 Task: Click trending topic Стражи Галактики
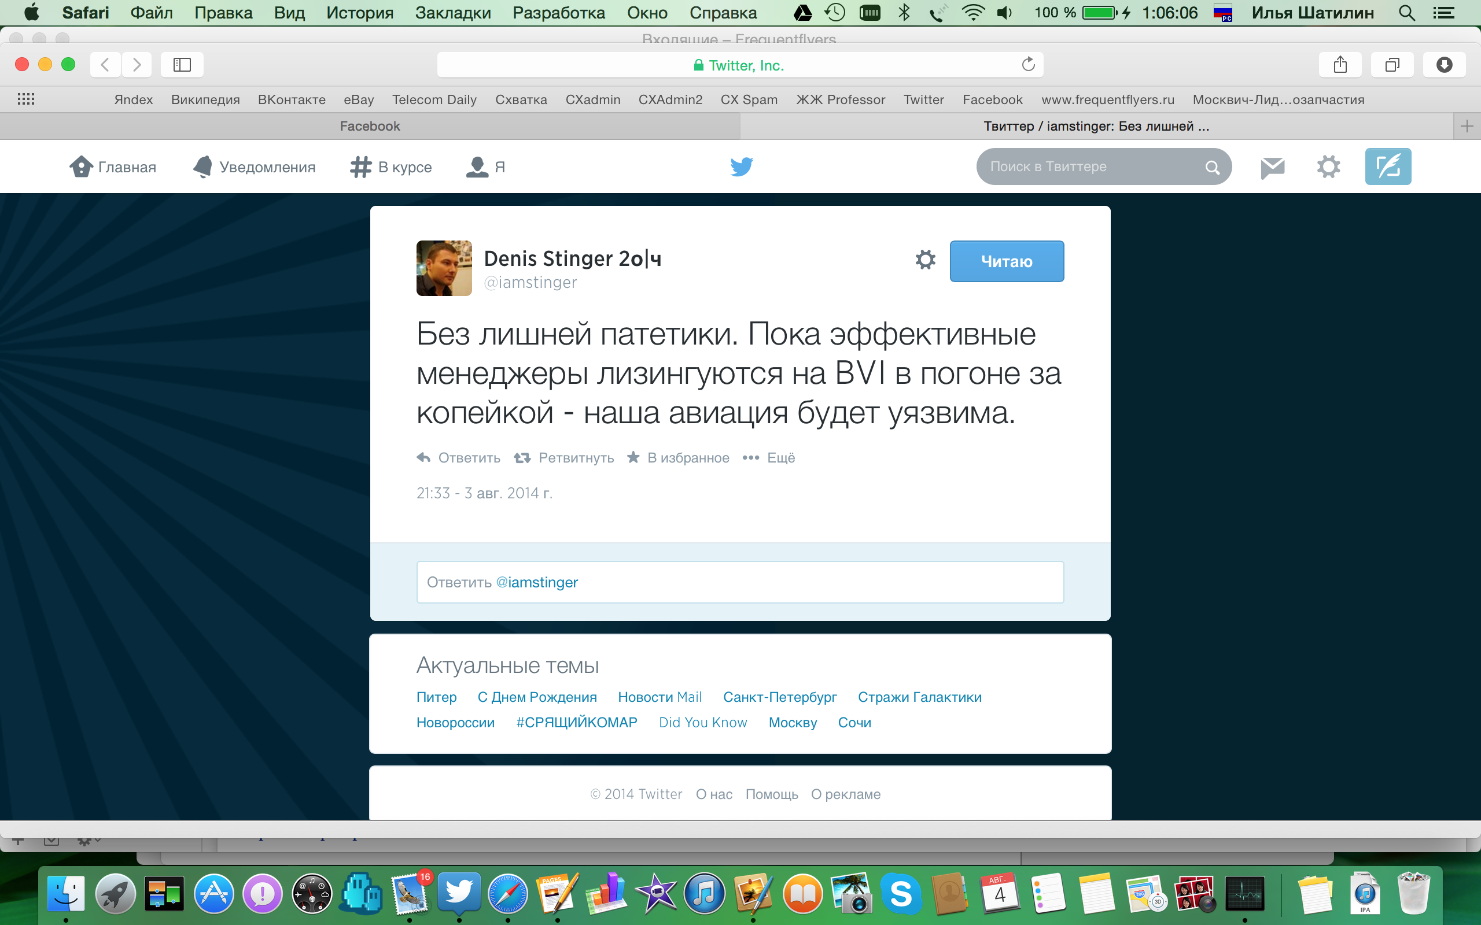(x=920, y=697)
